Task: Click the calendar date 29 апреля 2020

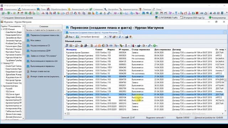Action: click(192, 17)
